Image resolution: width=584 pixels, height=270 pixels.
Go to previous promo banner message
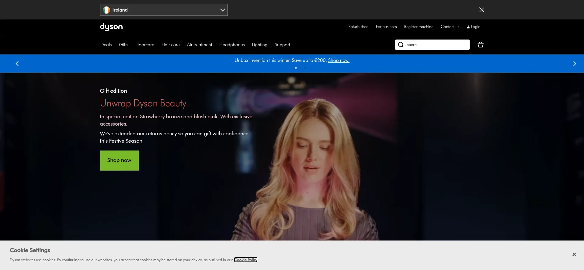click(x=17, y=64)
